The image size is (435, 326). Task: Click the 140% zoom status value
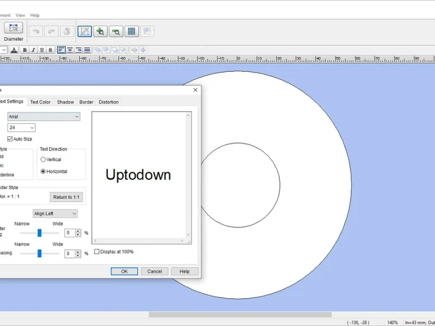pos(393,323)
